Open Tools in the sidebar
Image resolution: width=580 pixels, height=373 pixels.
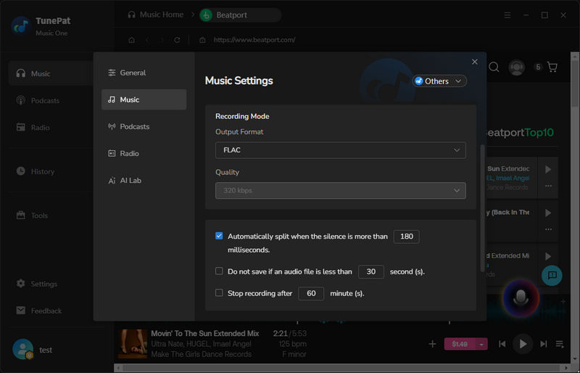click(32, 216)
